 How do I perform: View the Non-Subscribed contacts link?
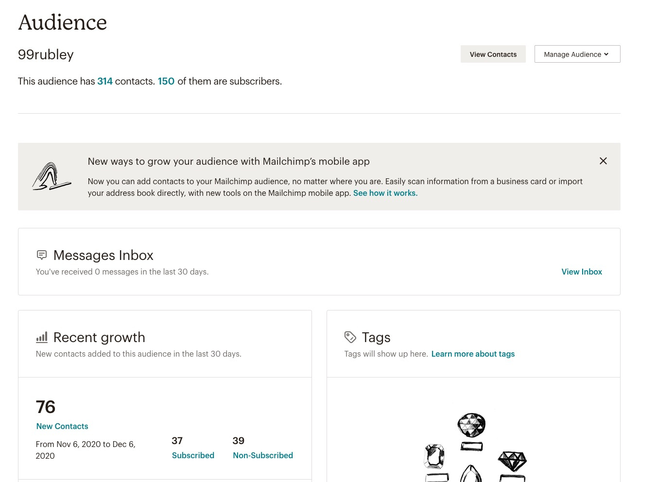(x=262, y=455)
